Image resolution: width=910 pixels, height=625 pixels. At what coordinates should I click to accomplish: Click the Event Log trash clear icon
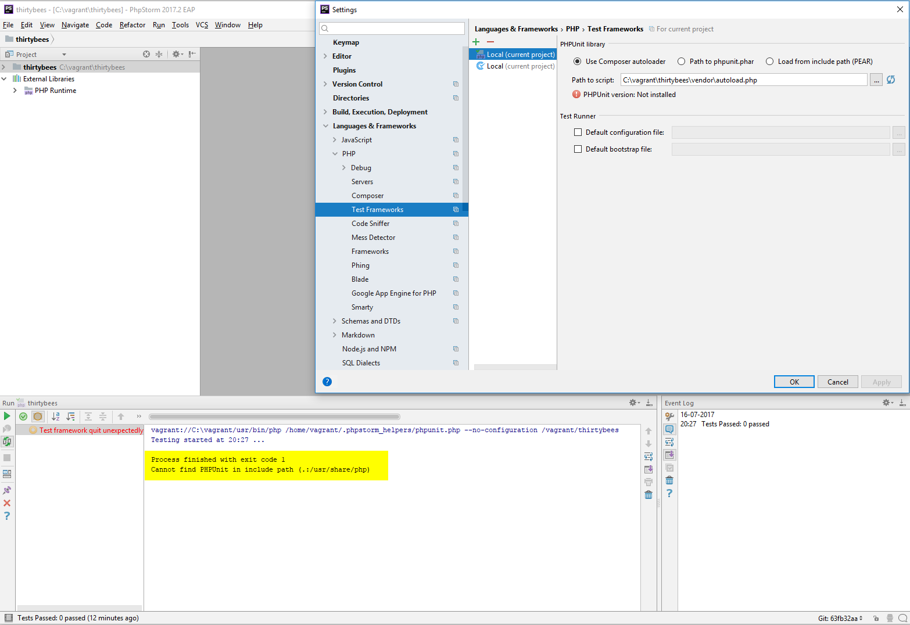coord(669,480)
